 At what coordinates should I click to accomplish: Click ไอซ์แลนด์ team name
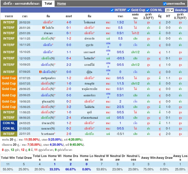(x=89, y=22)
